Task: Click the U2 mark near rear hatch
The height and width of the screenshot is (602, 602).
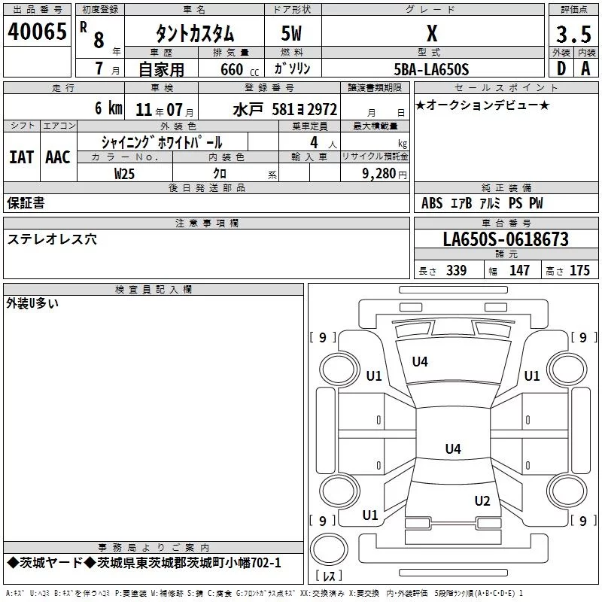Action: (482, 501)
